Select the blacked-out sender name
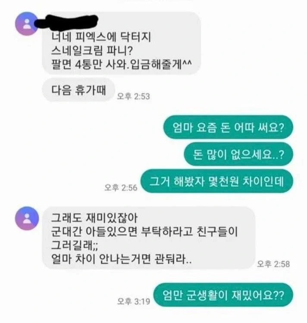307x323 pixels. tap(66, 22)
